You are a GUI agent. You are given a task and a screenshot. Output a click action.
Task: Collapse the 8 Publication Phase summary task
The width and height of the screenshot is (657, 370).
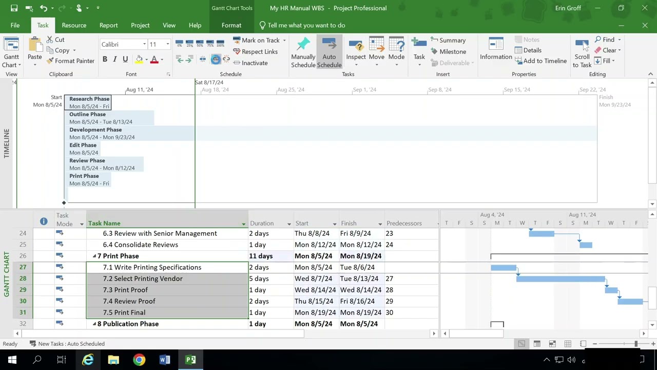coord(94,324)
